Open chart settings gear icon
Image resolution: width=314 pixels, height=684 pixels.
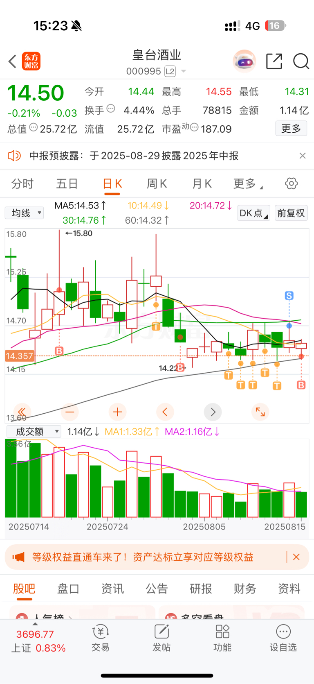[291, 183]
